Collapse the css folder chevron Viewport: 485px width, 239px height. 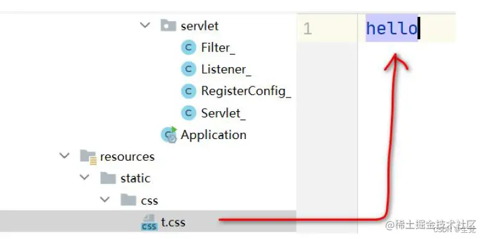[105, 199]
